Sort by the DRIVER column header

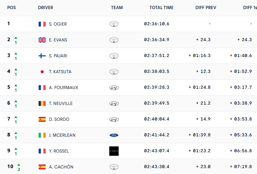pos(46,8)
